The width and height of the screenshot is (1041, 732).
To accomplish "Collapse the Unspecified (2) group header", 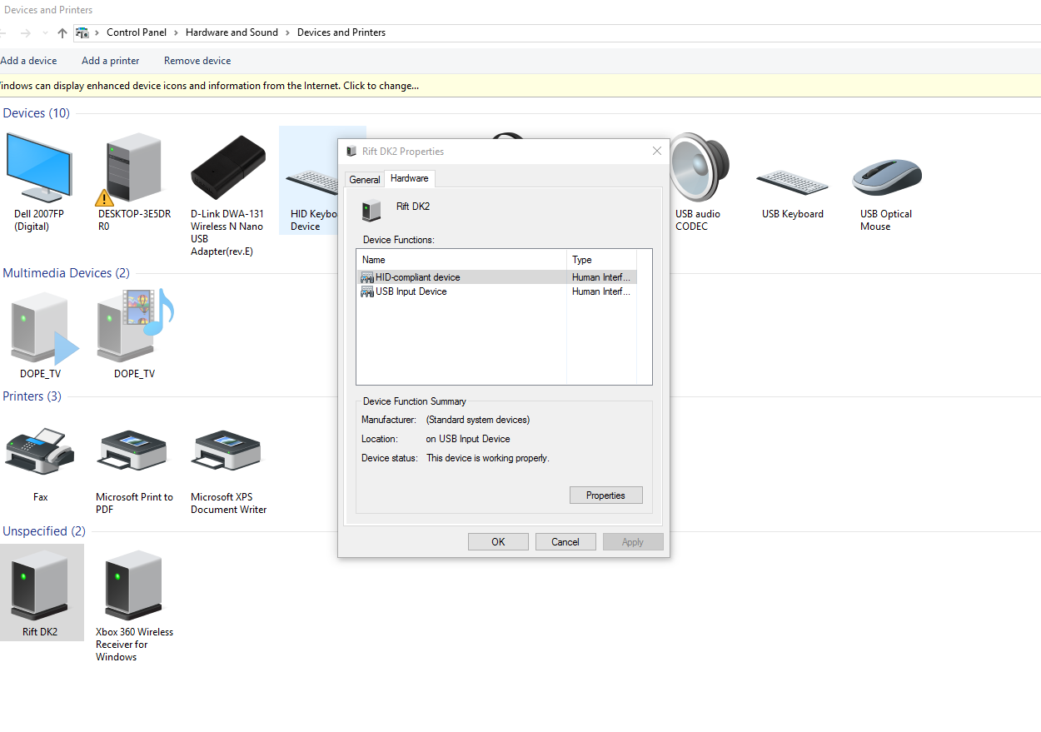I will coord(44,531).
